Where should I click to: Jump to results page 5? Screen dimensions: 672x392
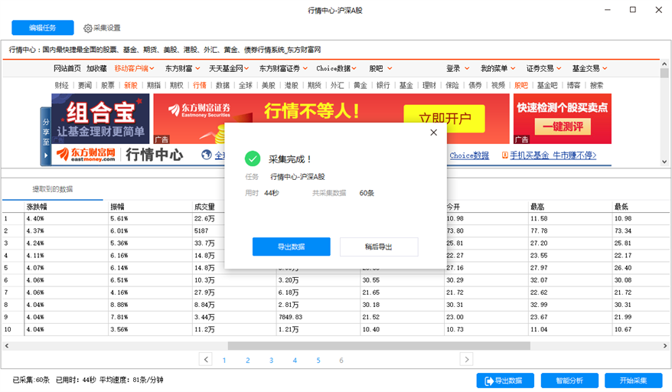(x=318, y=361)
